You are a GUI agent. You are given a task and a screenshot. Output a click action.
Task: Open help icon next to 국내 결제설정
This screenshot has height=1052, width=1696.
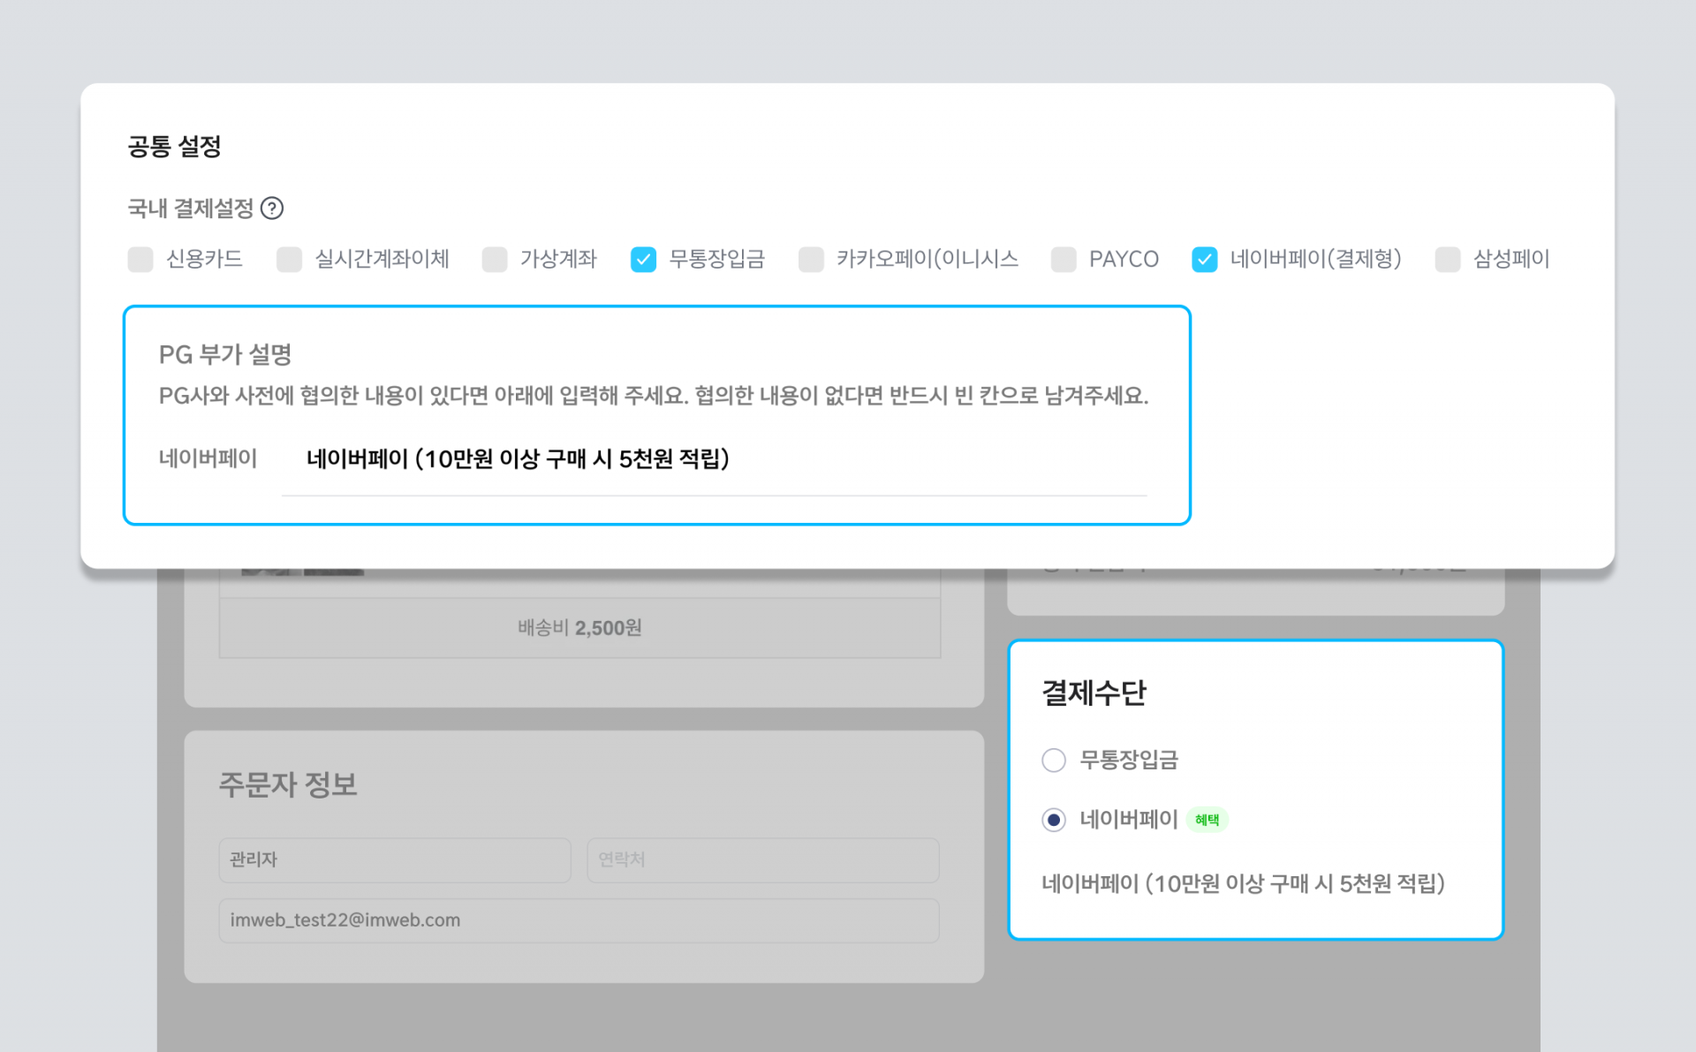(x=272, y=208)
